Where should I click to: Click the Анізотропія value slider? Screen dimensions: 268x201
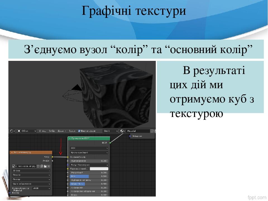[89, 188]
